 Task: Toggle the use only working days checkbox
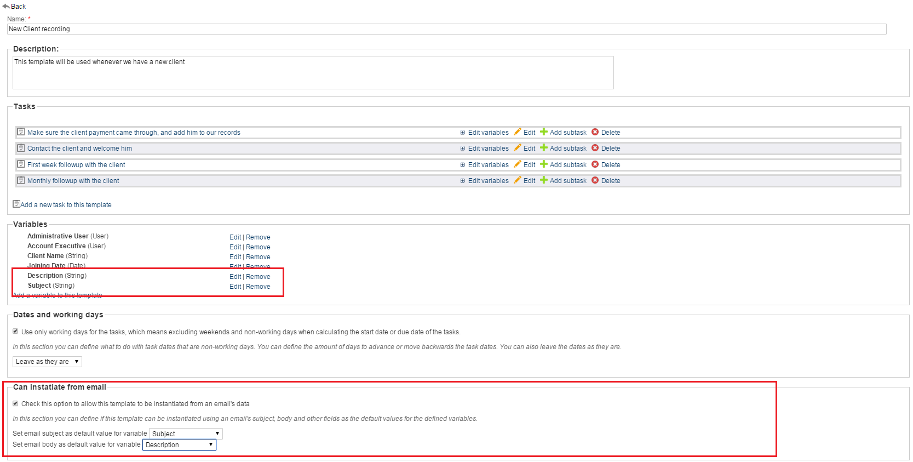(x=15, y=332)
